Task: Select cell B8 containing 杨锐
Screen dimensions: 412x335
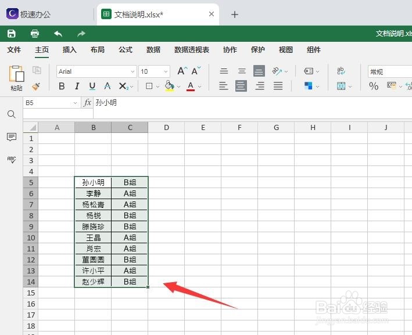Action: (x=93, y=215)
